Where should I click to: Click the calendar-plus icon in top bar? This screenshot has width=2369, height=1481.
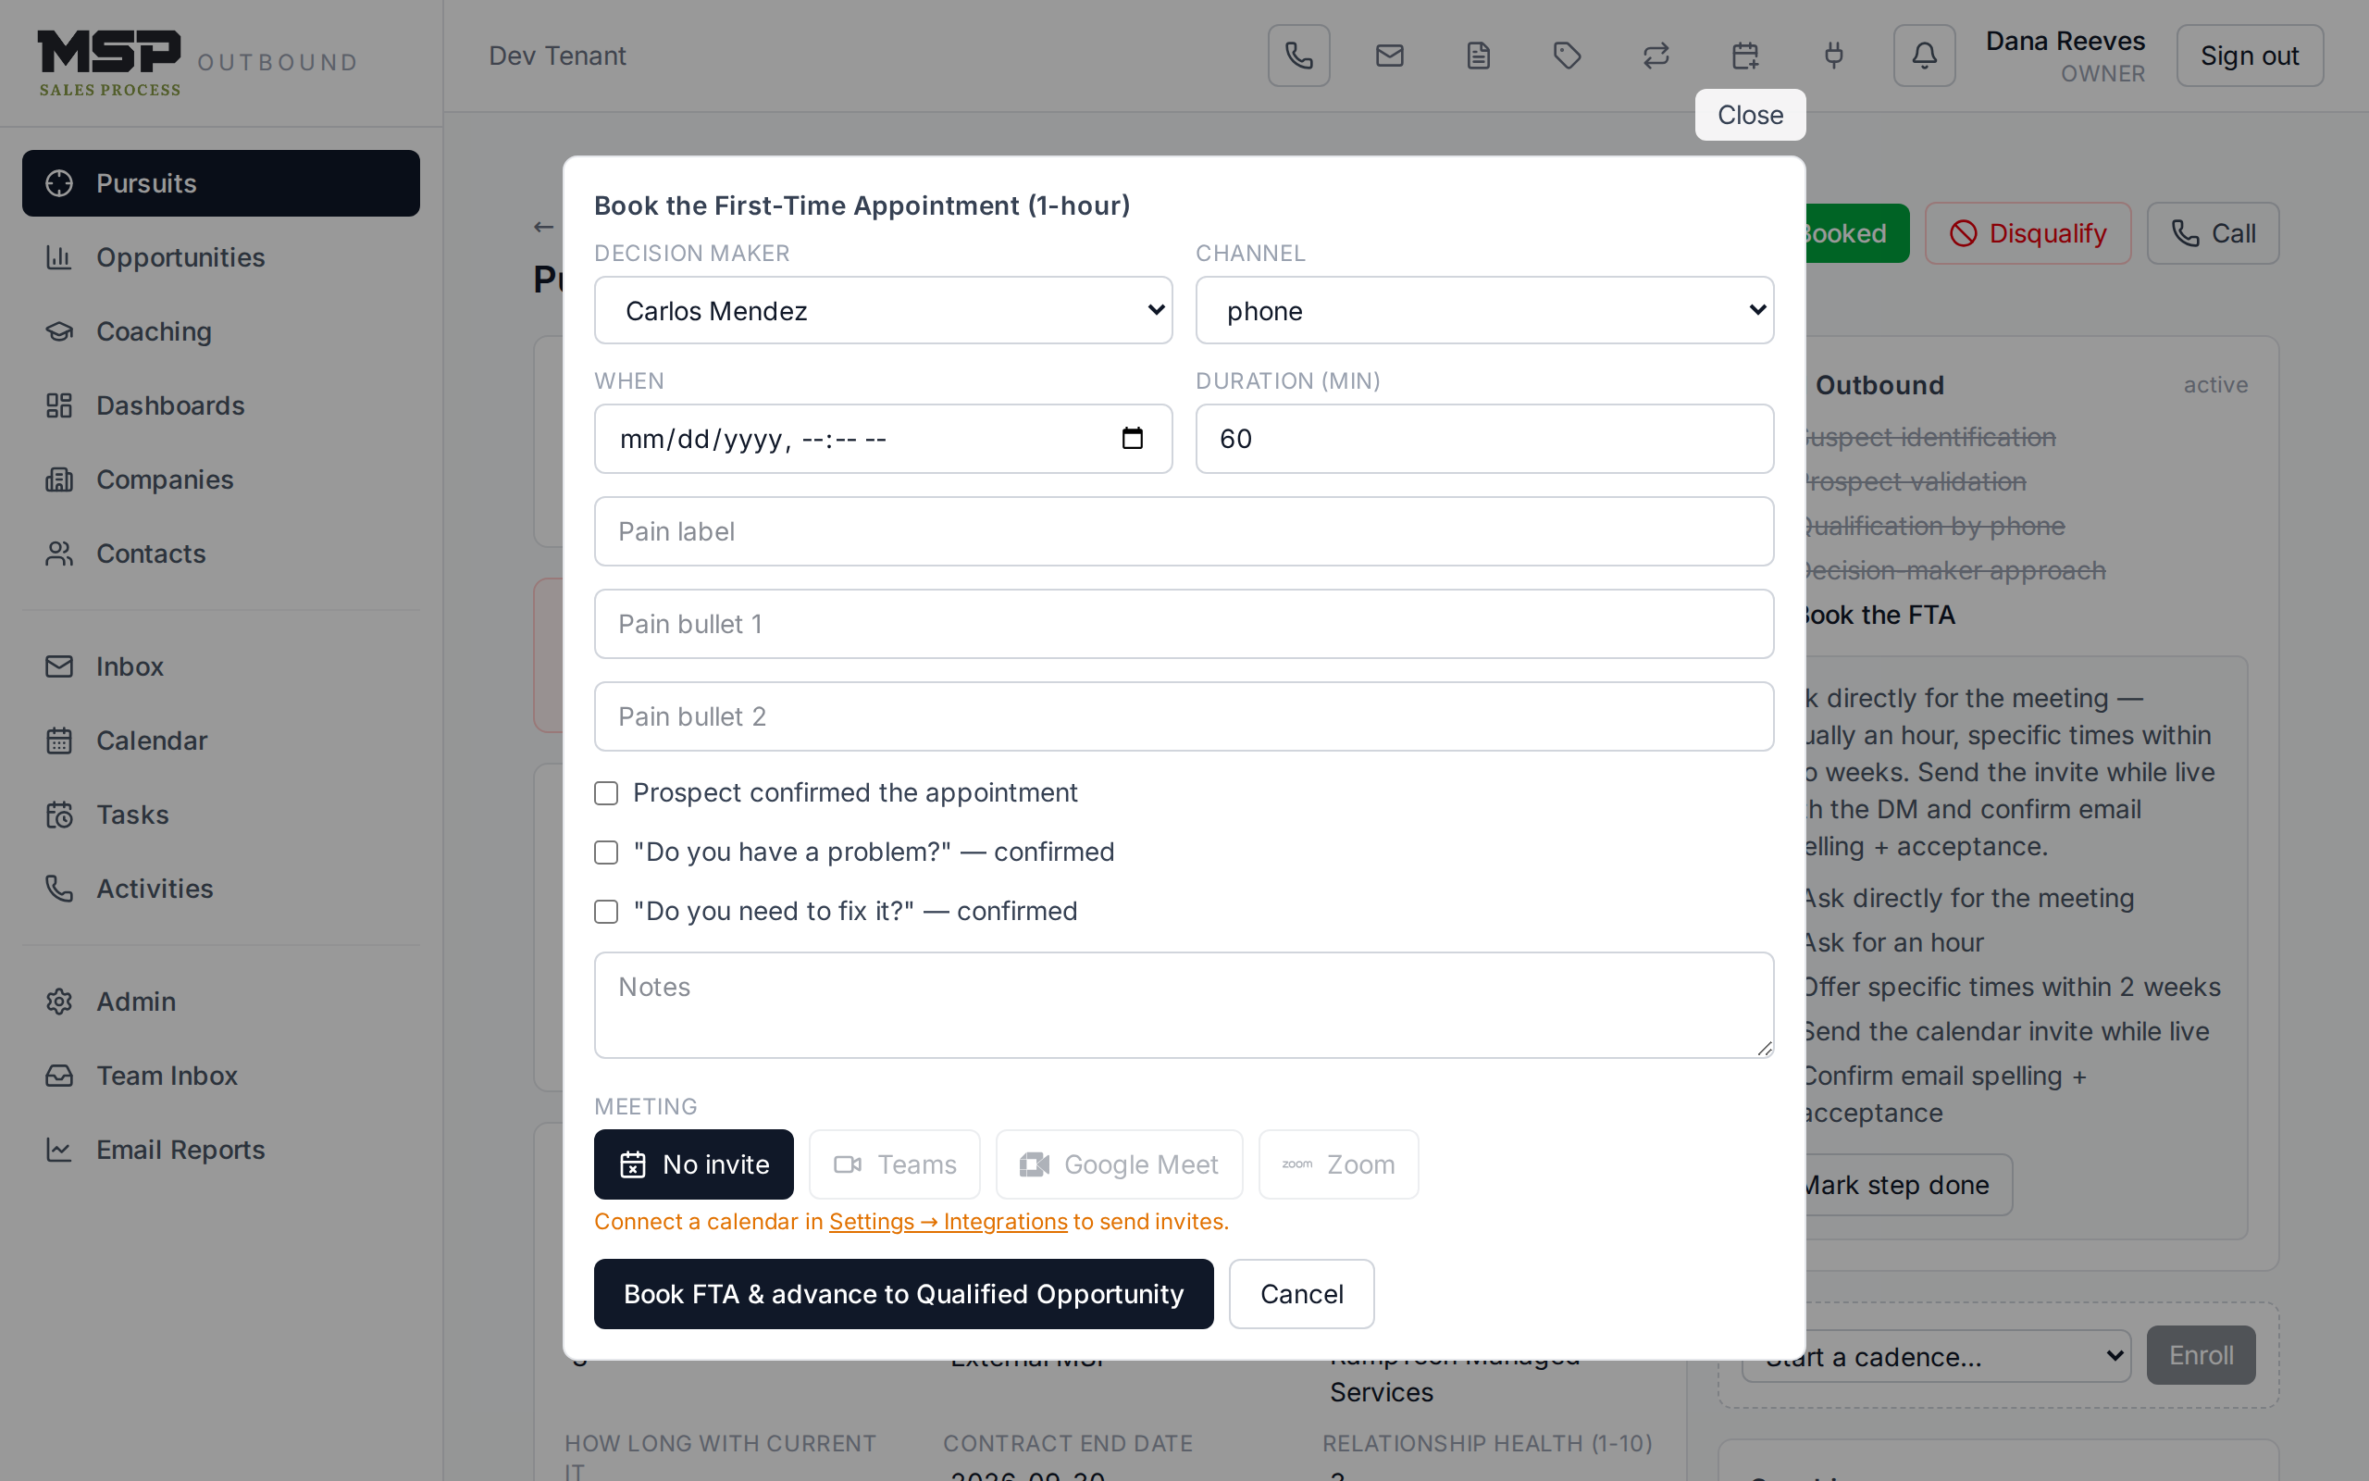(x=1745, y=56)
